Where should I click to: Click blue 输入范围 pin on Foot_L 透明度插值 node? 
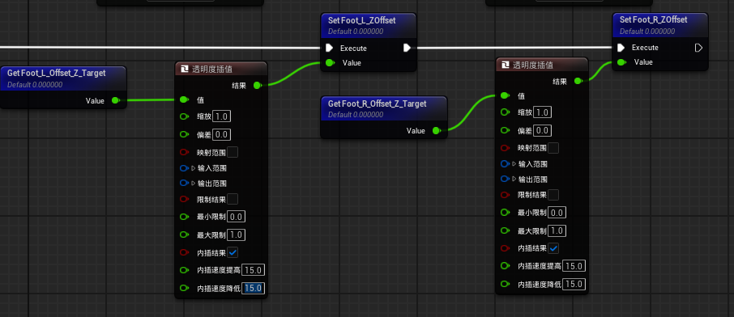coord(185,168)
